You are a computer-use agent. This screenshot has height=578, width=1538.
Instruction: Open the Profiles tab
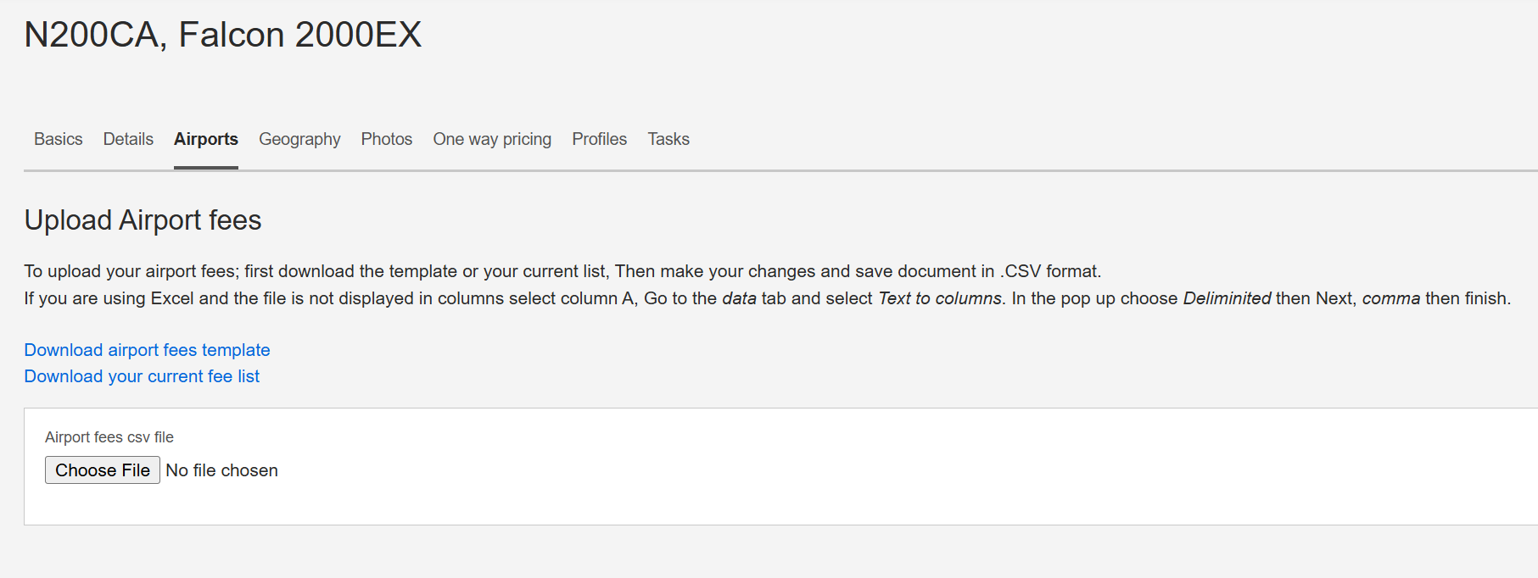click(x=599, y=139)
